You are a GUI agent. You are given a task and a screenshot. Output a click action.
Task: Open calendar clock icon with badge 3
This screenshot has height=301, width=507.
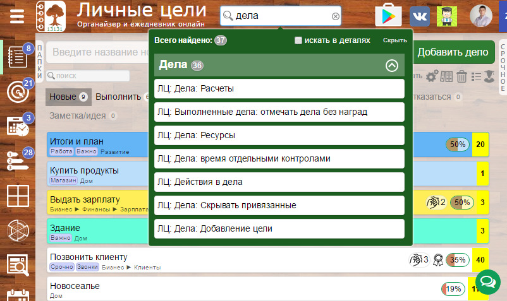pos(18,126)
